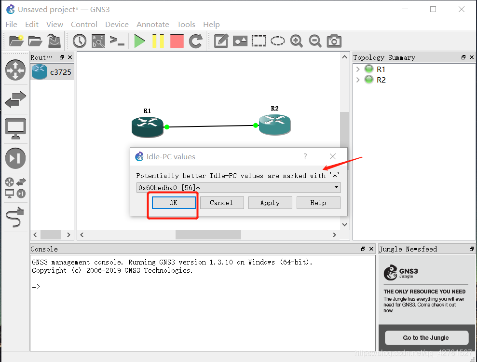Click canvas scroll down arrow
Image resolution: width=477 pixels, height=362 pixels.
(x=344, y=225)
